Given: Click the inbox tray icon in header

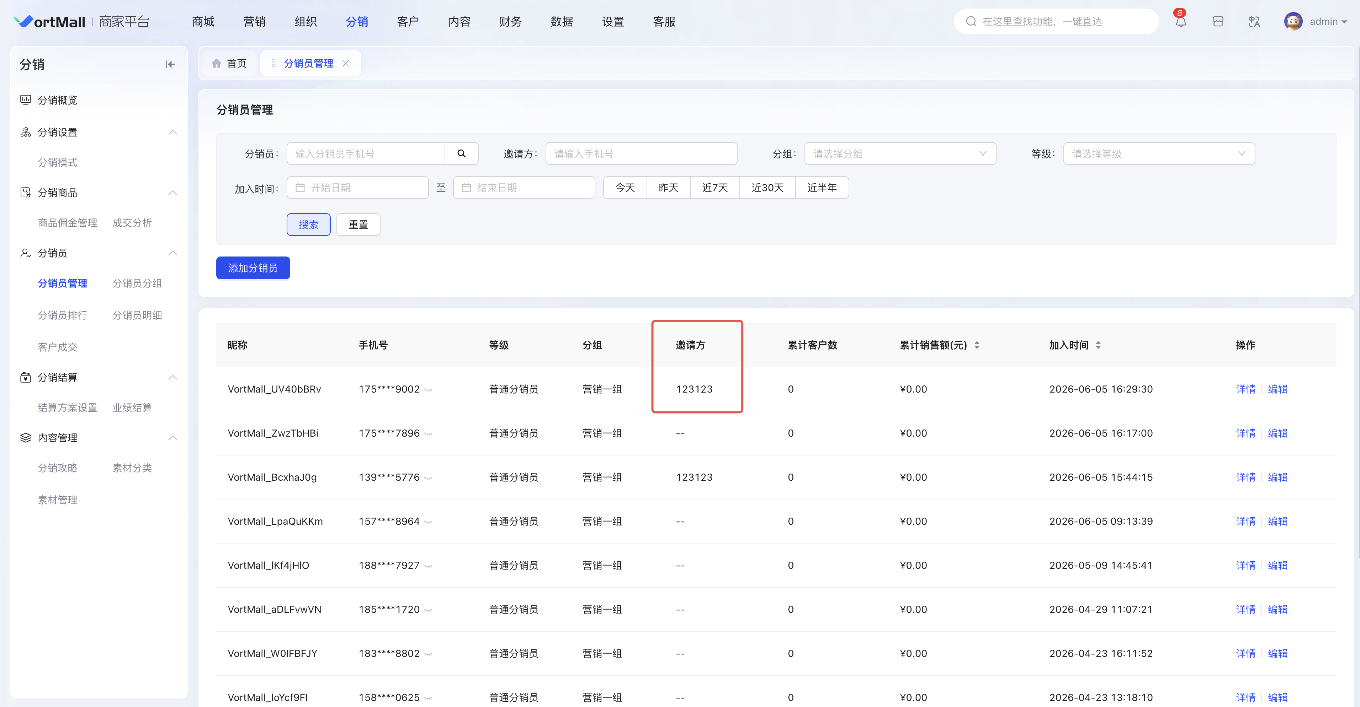Looking at the screenshot, I should pos(1217,22).
